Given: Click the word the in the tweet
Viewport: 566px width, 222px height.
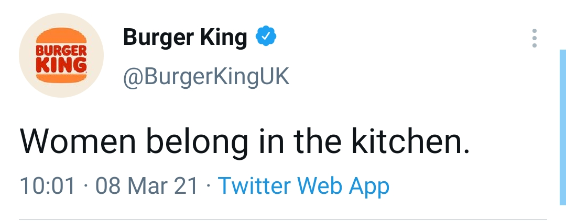Looking at the screenshot, I should click(x=317, y=141).
